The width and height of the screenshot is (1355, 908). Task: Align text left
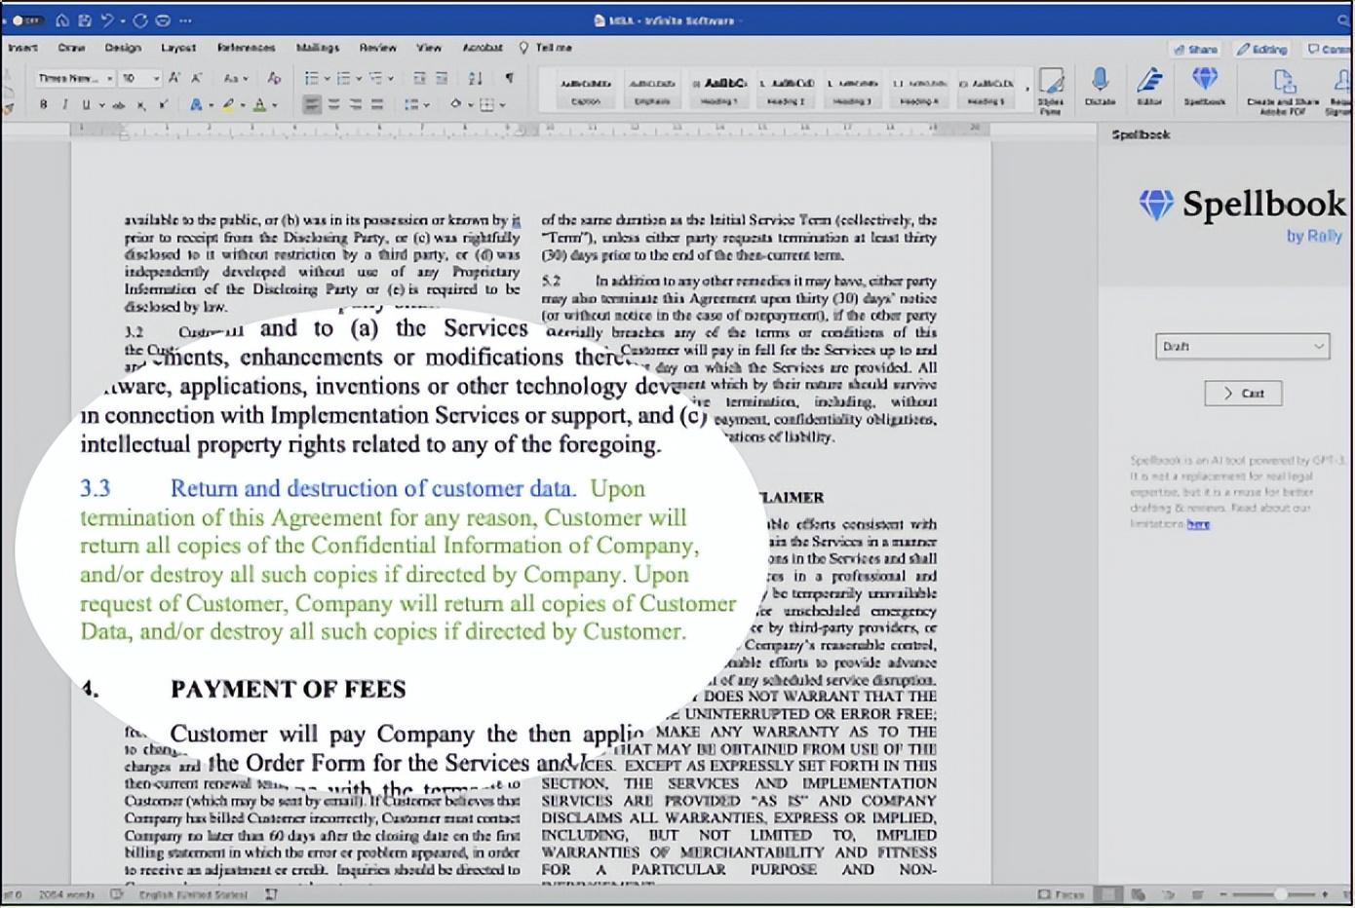pyautogui.click(x=311, y=104)
